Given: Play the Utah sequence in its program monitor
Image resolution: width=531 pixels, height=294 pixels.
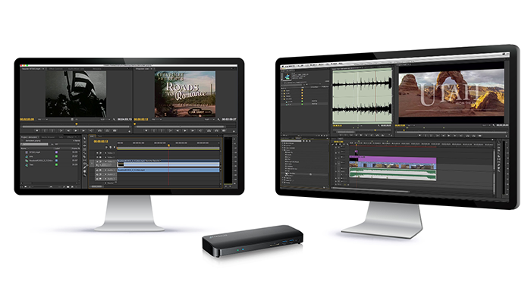Looking at the screenshot, I should [x=449, y=136].
